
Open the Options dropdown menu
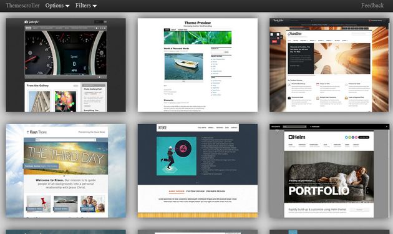pos(57,6)
